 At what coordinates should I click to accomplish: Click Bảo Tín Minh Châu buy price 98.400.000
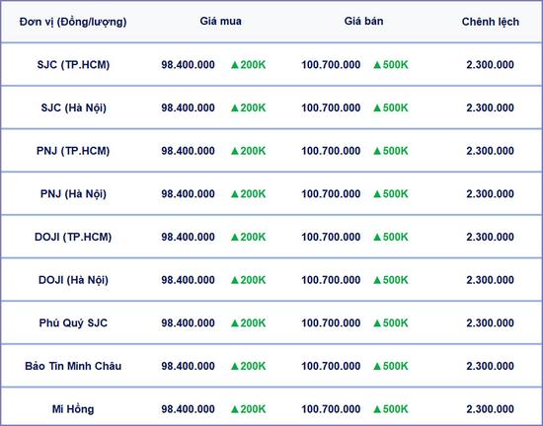[188, 366]
